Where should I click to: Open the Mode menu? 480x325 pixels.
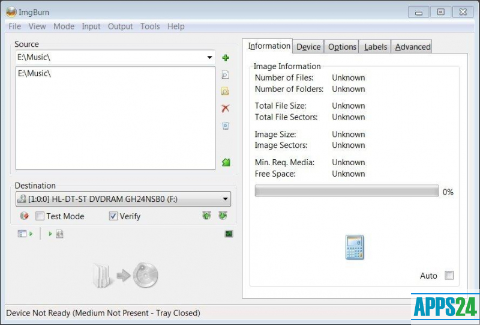[x=64, y=26]
